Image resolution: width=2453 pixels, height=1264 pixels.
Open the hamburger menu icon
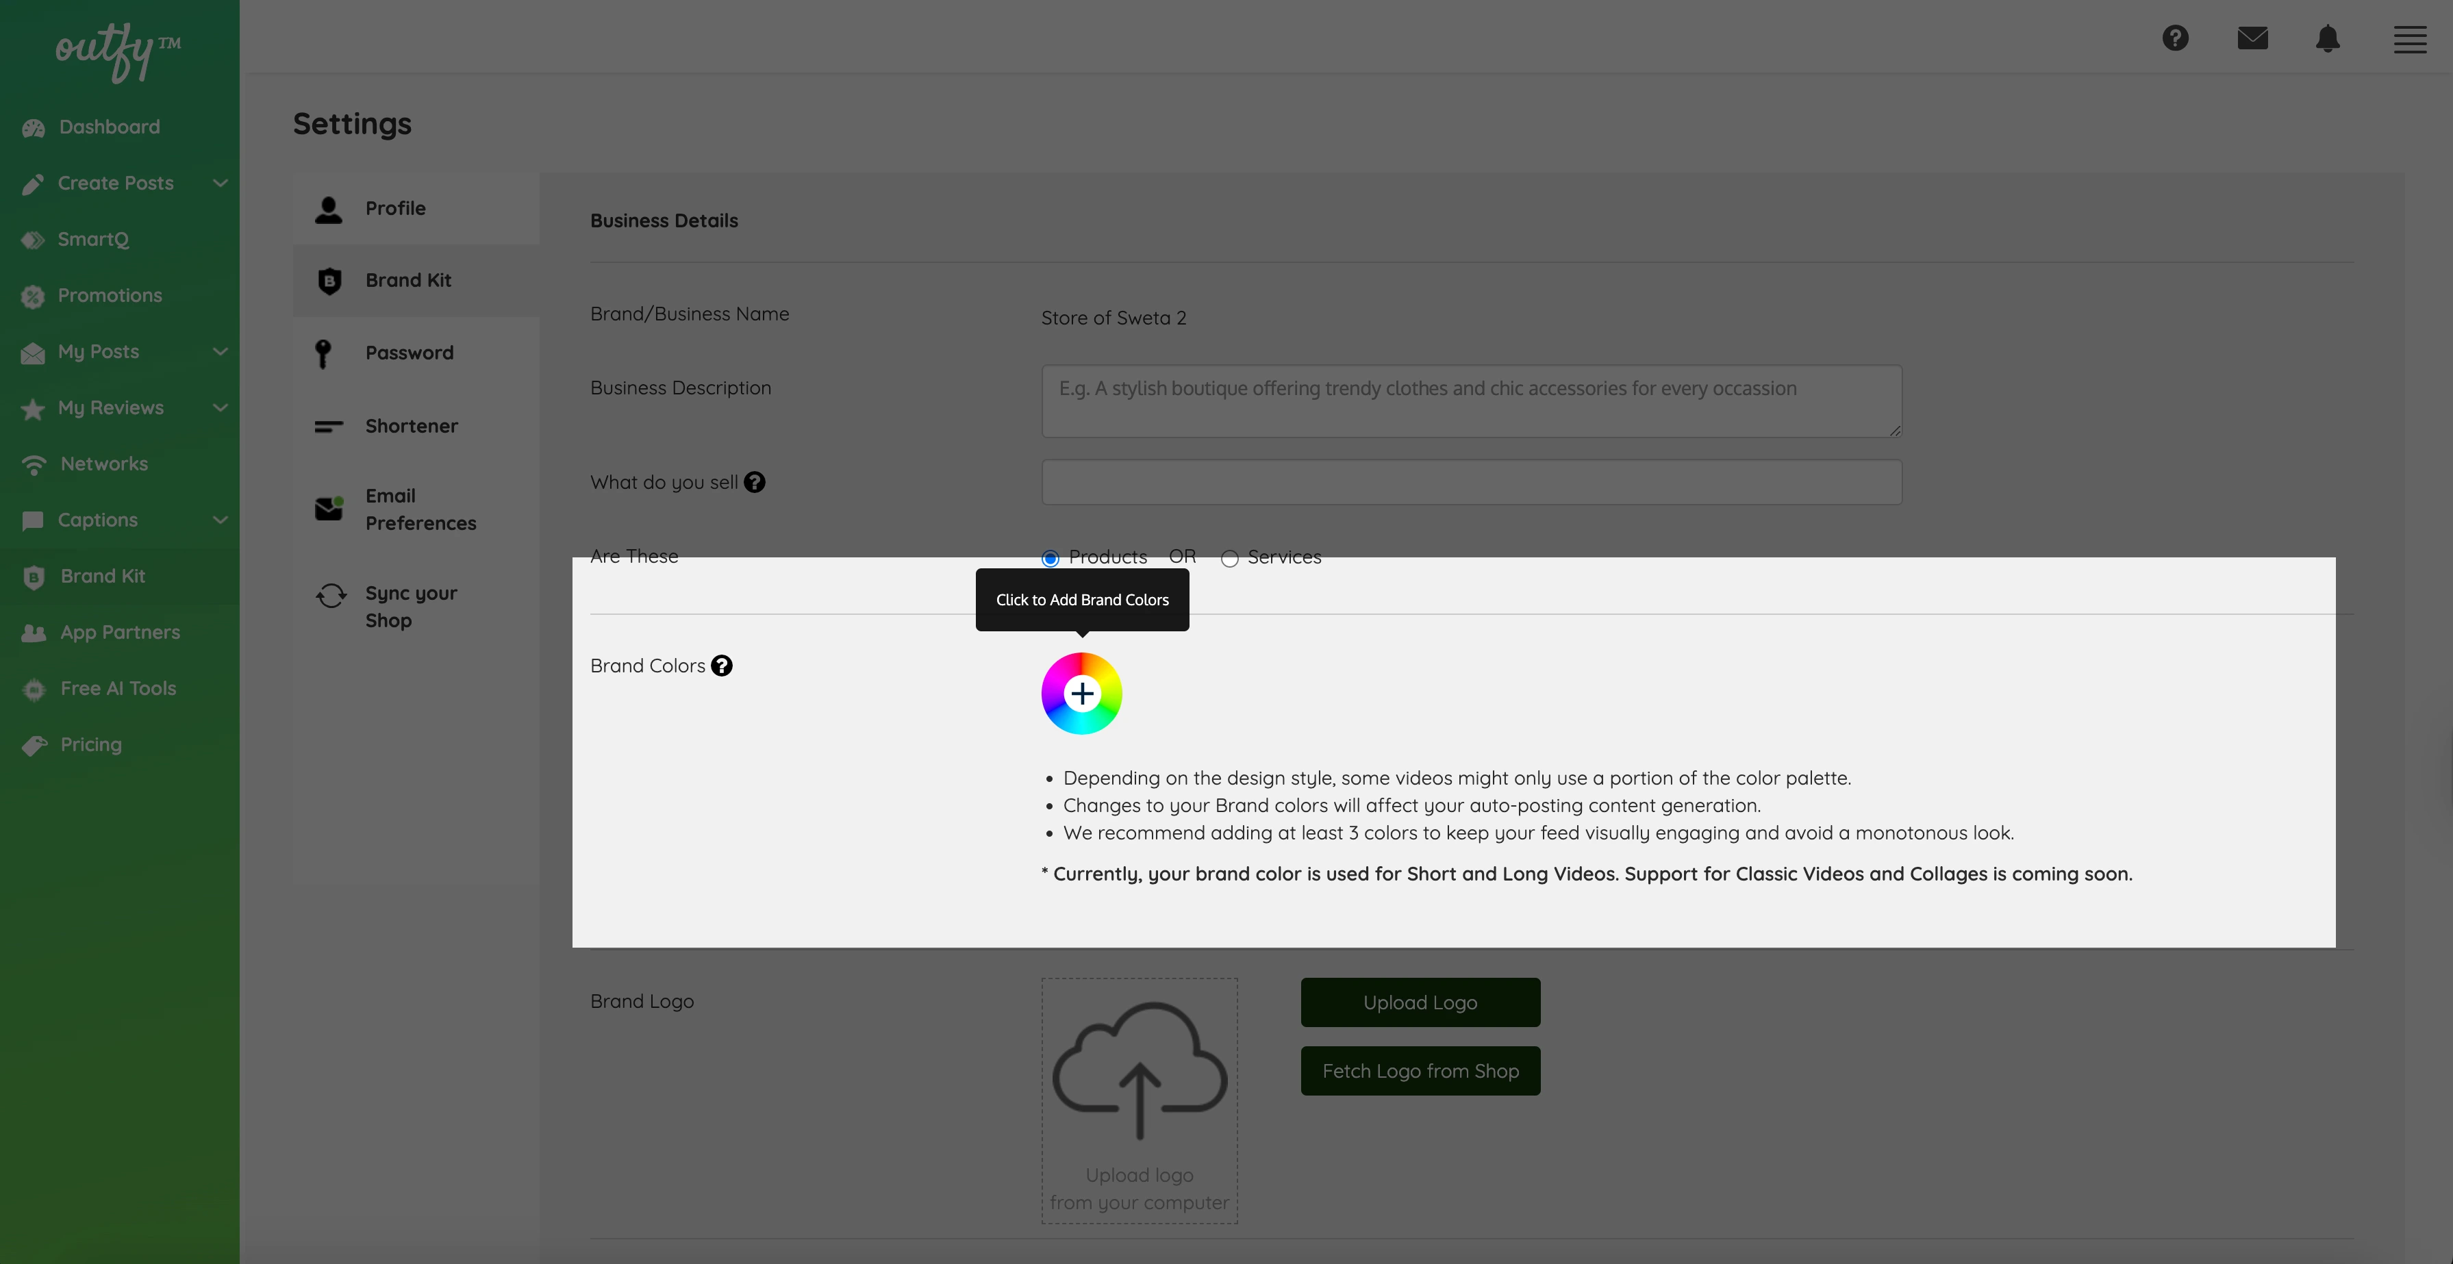[x=2409, y=39]
